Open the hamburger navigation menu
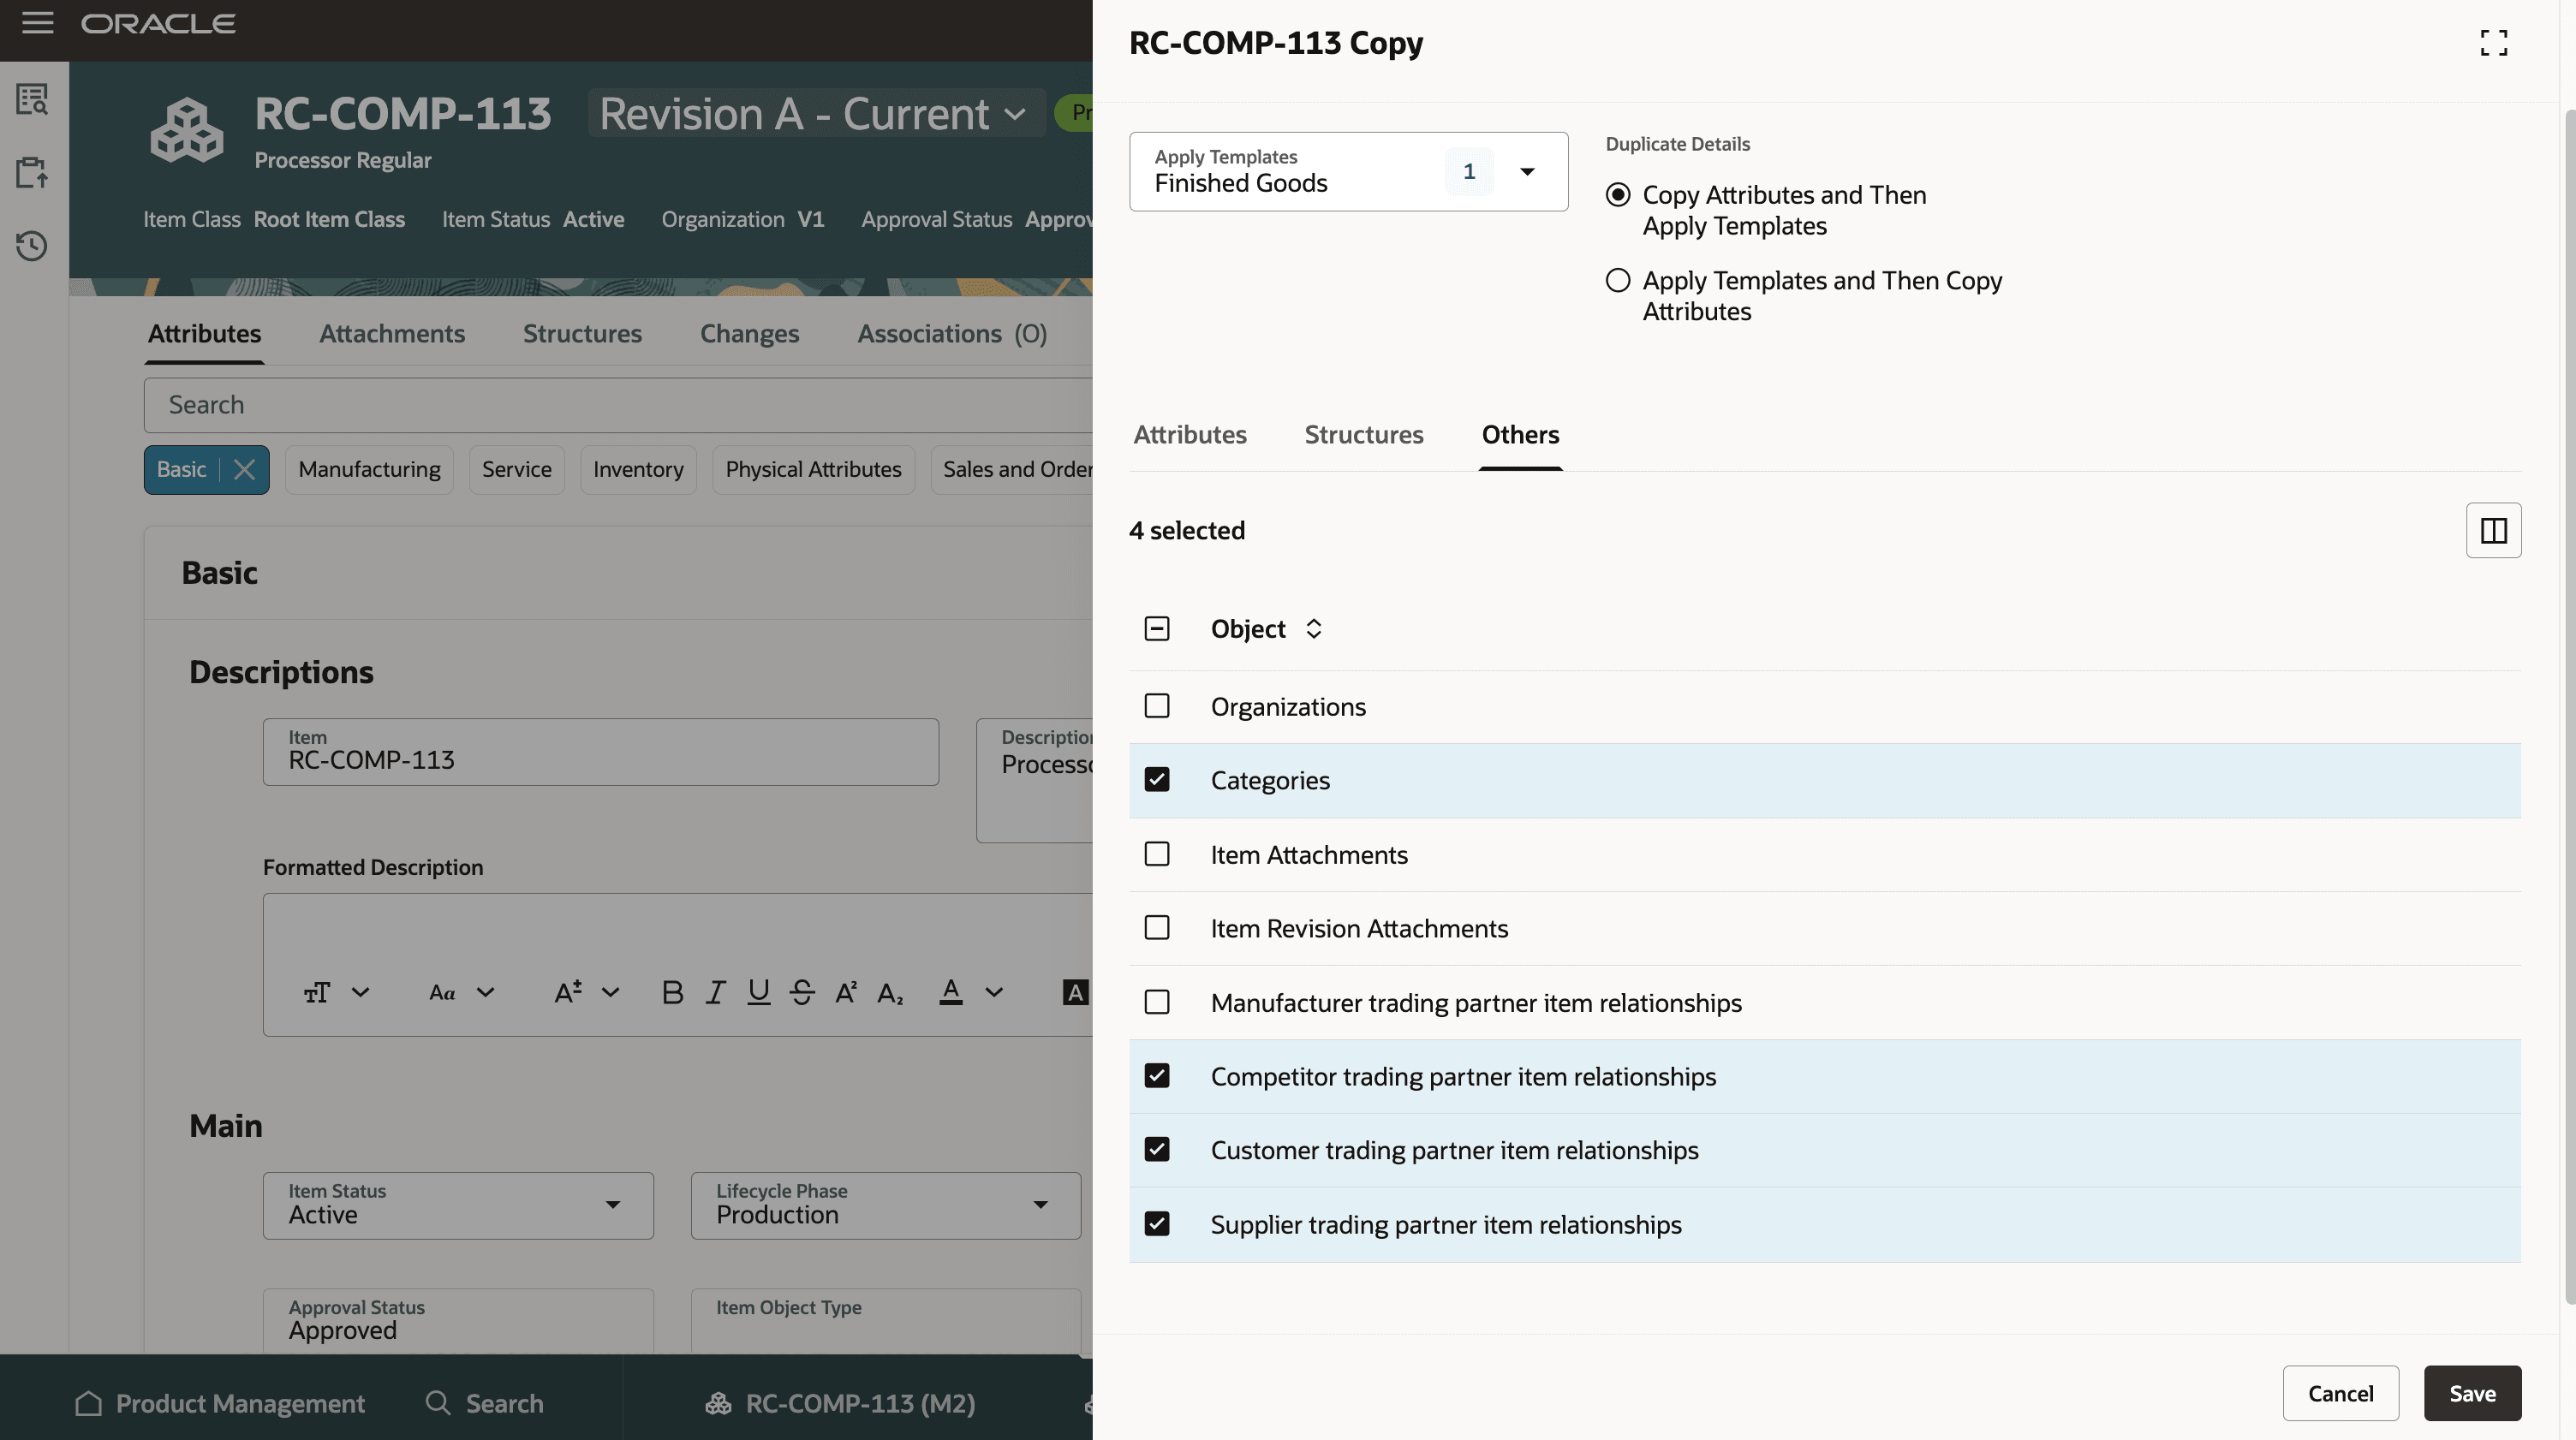Image resolution: width=2576 pixels, height=1440 pixels. 37,22
